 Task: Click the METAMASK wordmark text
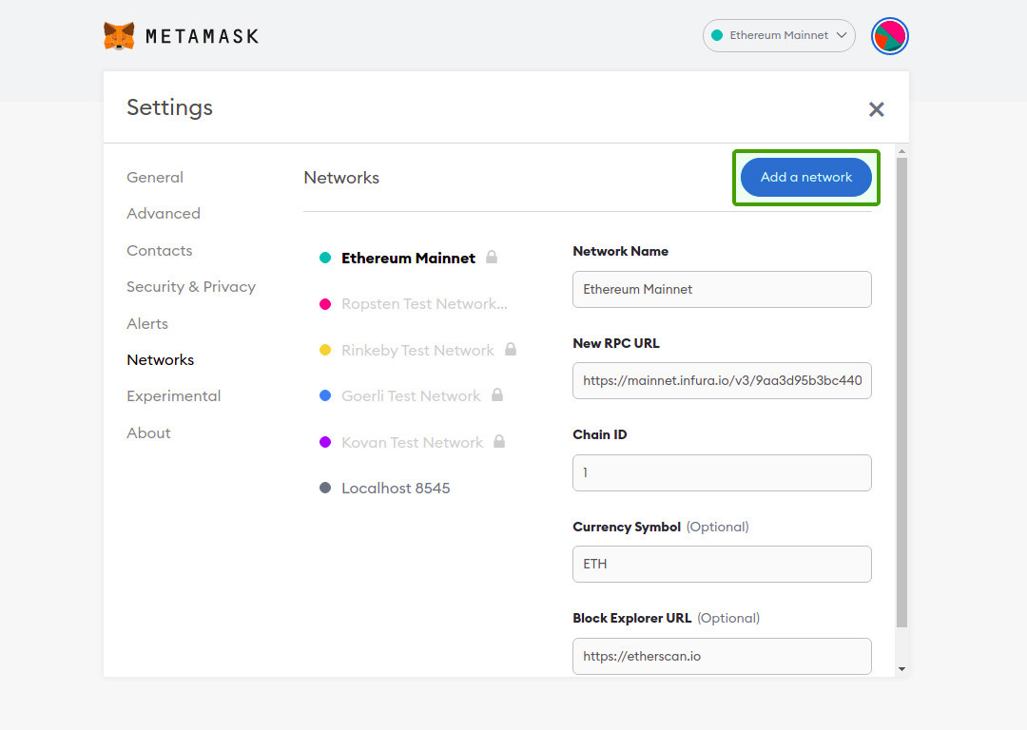(x=202, y=36)
